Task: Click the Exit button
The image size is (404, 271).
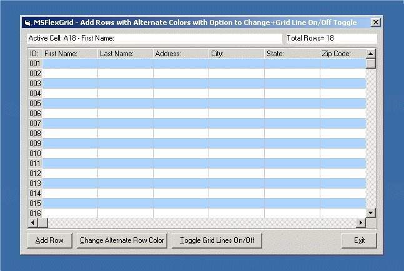Action: coord(359,240)
